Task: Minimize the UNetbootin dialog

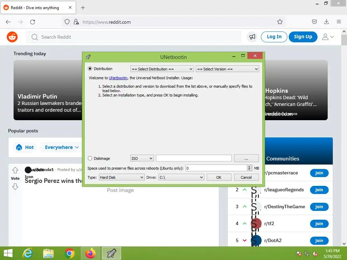Action: pyautogui.click(x=234, y=56)
